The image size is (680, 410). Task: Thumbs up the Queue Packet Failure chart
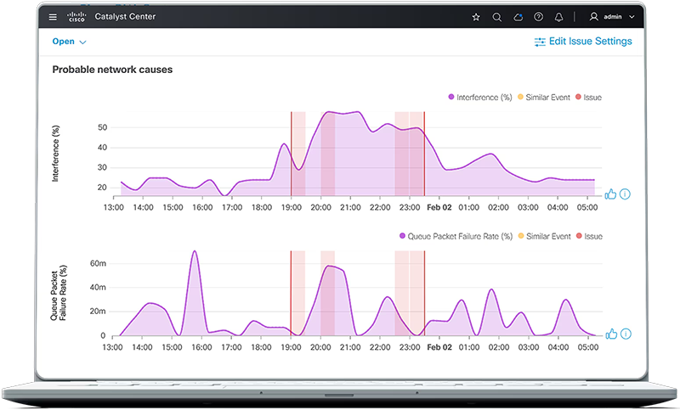click(610, 334)
